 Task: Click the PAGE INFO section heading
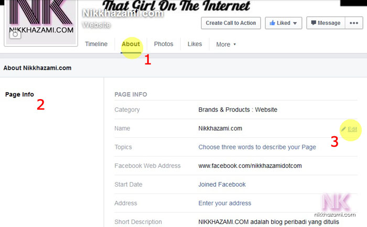tap(131, 94)
